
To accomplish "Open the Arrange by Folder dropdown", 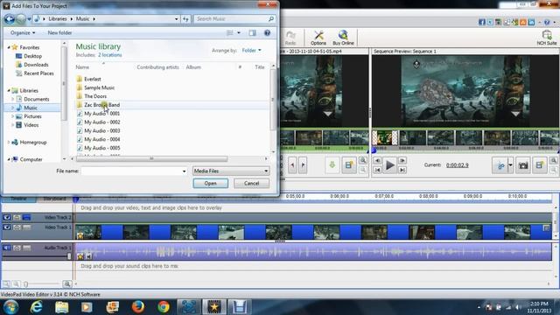I will click(x=251, y=51).
